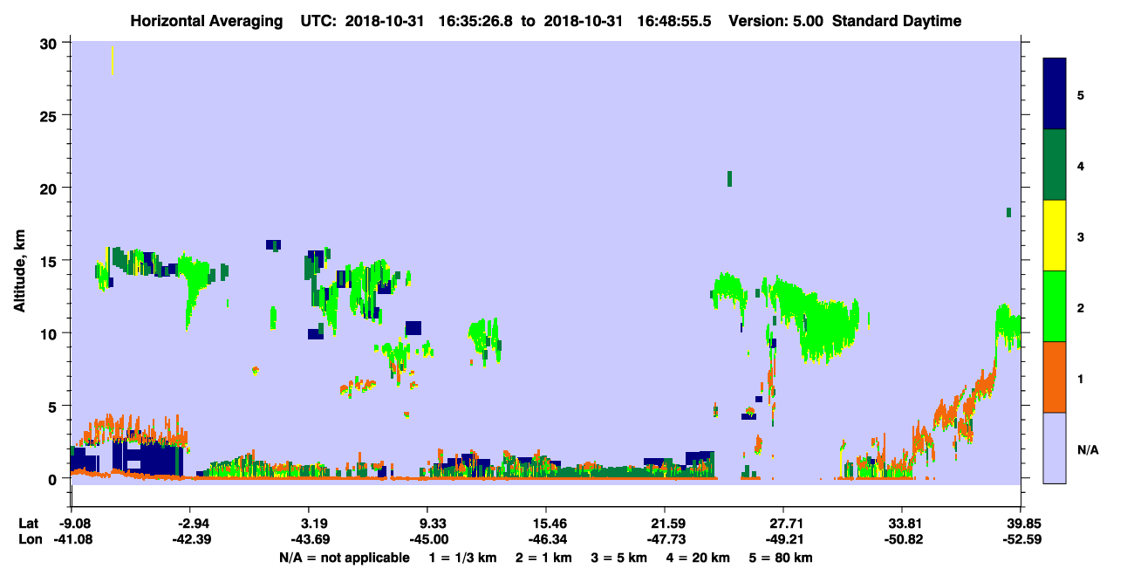Viewport: 1134px width, 582px height.
Task: Click legend text 'N/A = not applicable'
Action: click(344, 558)
